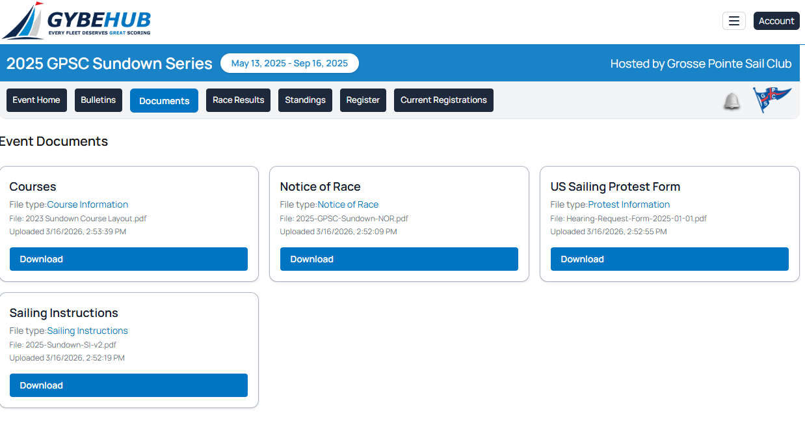Click the Notice of Race card title

320,187
